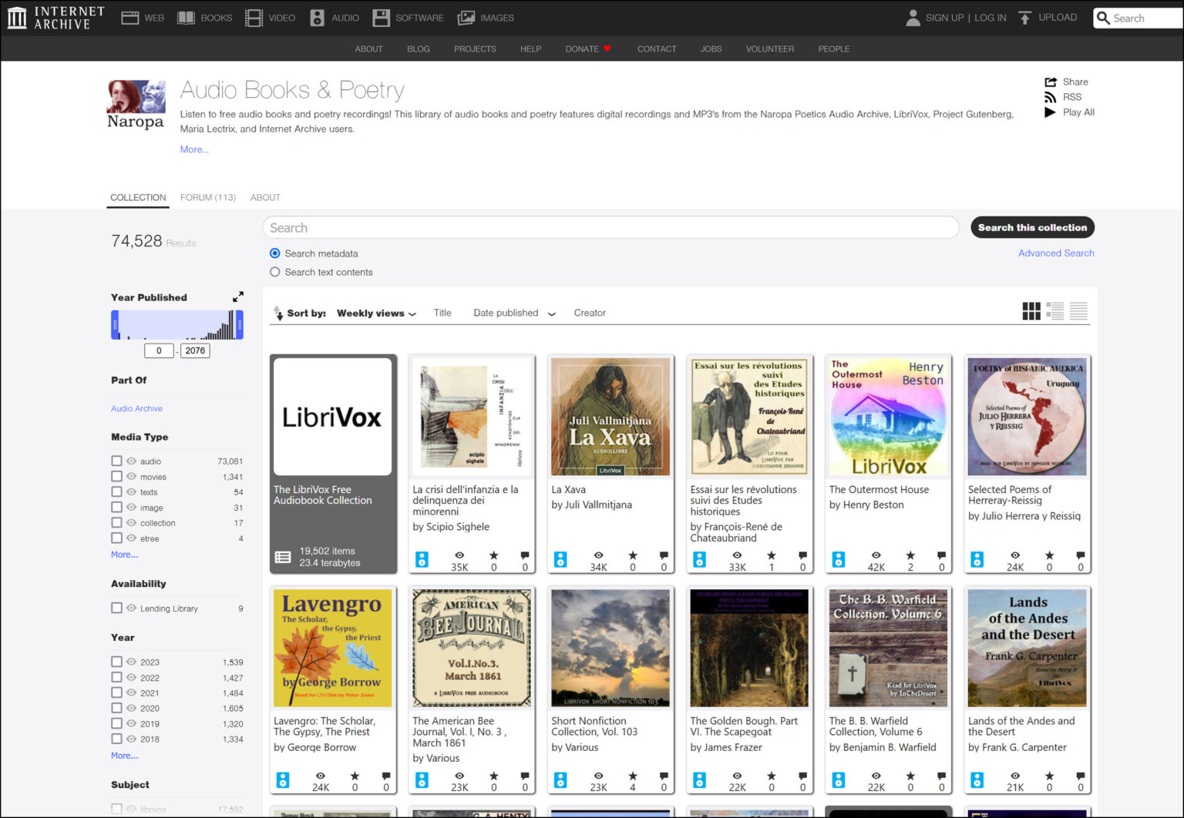Click the SOFTWARE disk icon
This screenshot has width=1184, height=818.
pyautogui.click(x=381, y=17)
